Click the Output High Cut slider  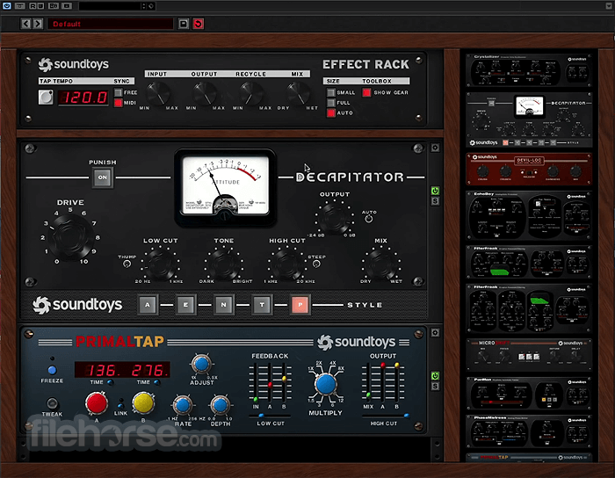pyautogui.click(x=385, y=416)
